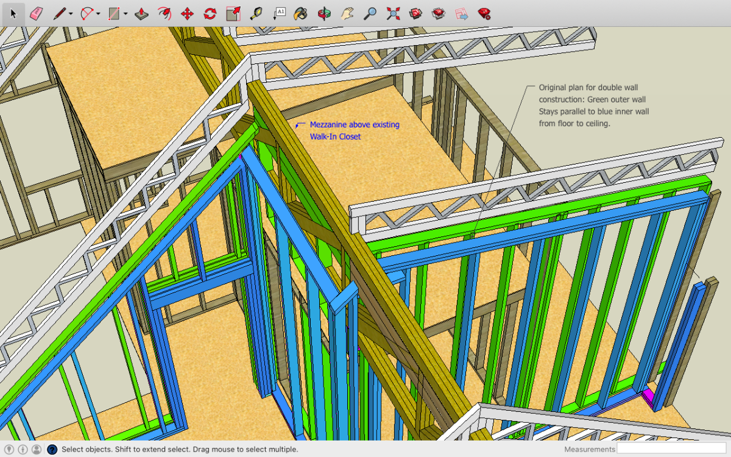Select the Tape Measure tool
Viewport: 731px width, 457px height.
[256, 13]
